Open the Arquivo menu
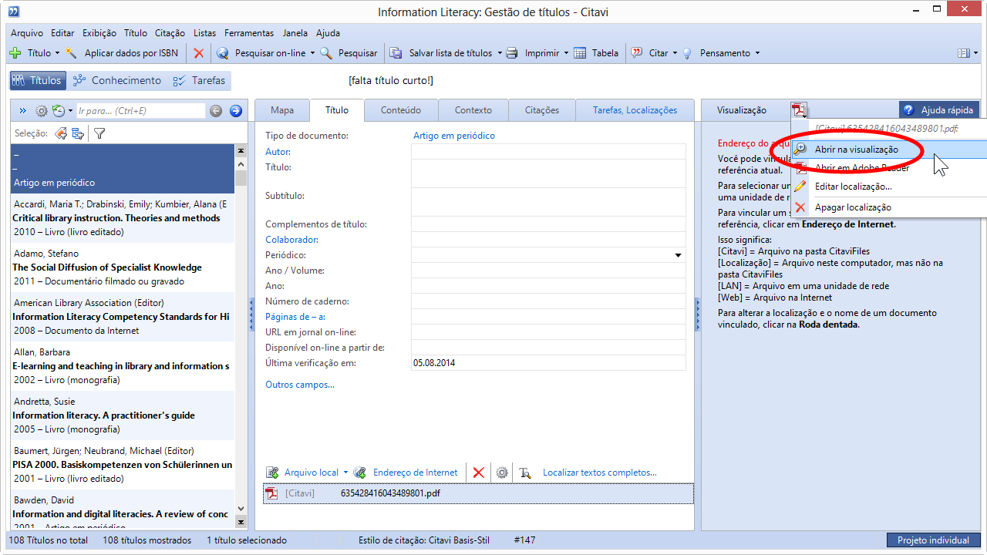The image size is (987, 555). point(27,33)
